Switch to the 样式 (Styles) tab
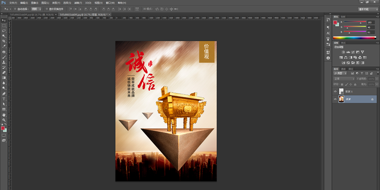Viewport: 380px width, 190px height. (x=343, y=43)
